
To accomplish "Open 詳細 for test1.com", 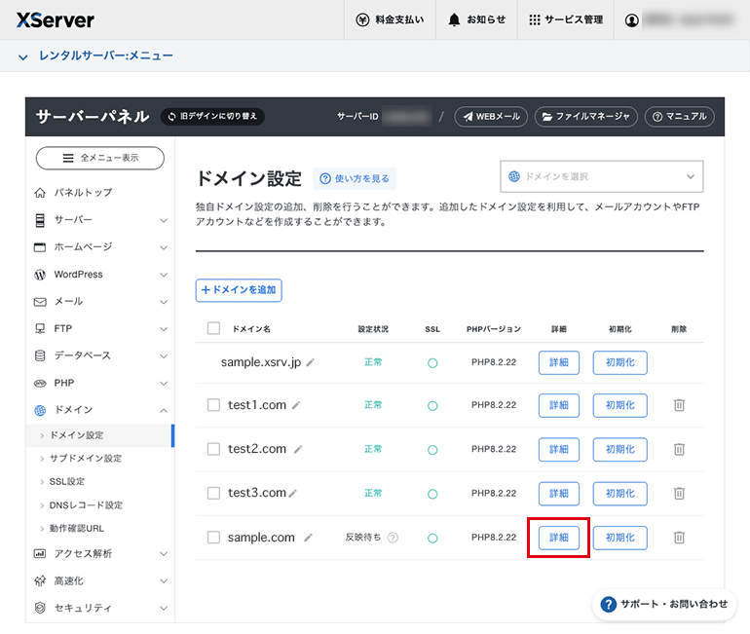I will [559, 405].
